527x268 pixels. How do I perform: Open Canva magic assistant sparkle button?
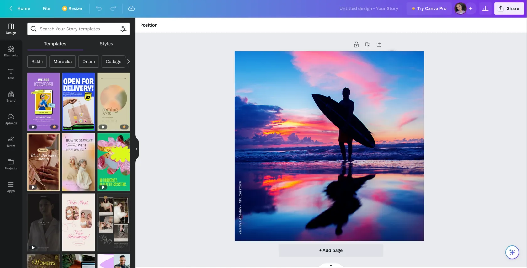512,252
